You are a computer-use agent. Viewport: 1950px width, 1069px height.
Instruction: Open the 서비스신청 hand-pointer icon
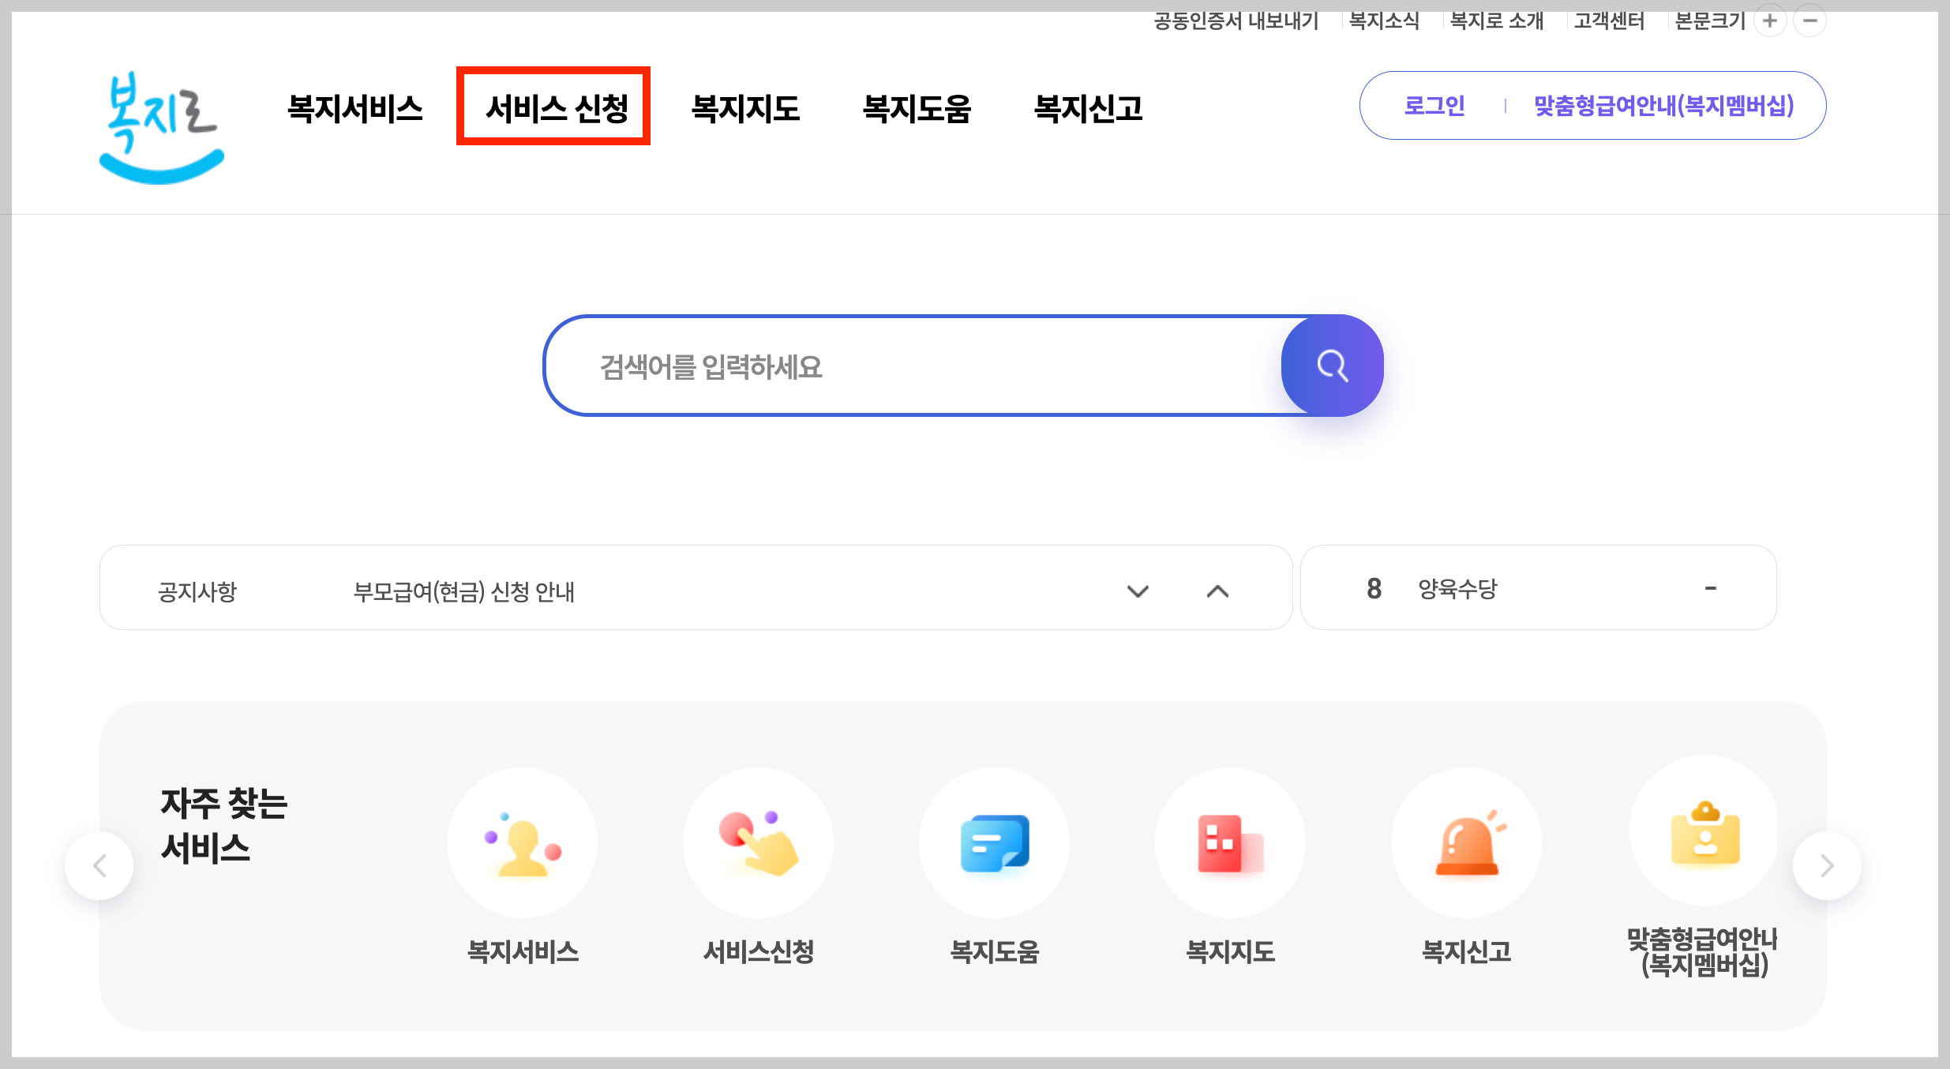pyautogui.click(x=758, y=843)
